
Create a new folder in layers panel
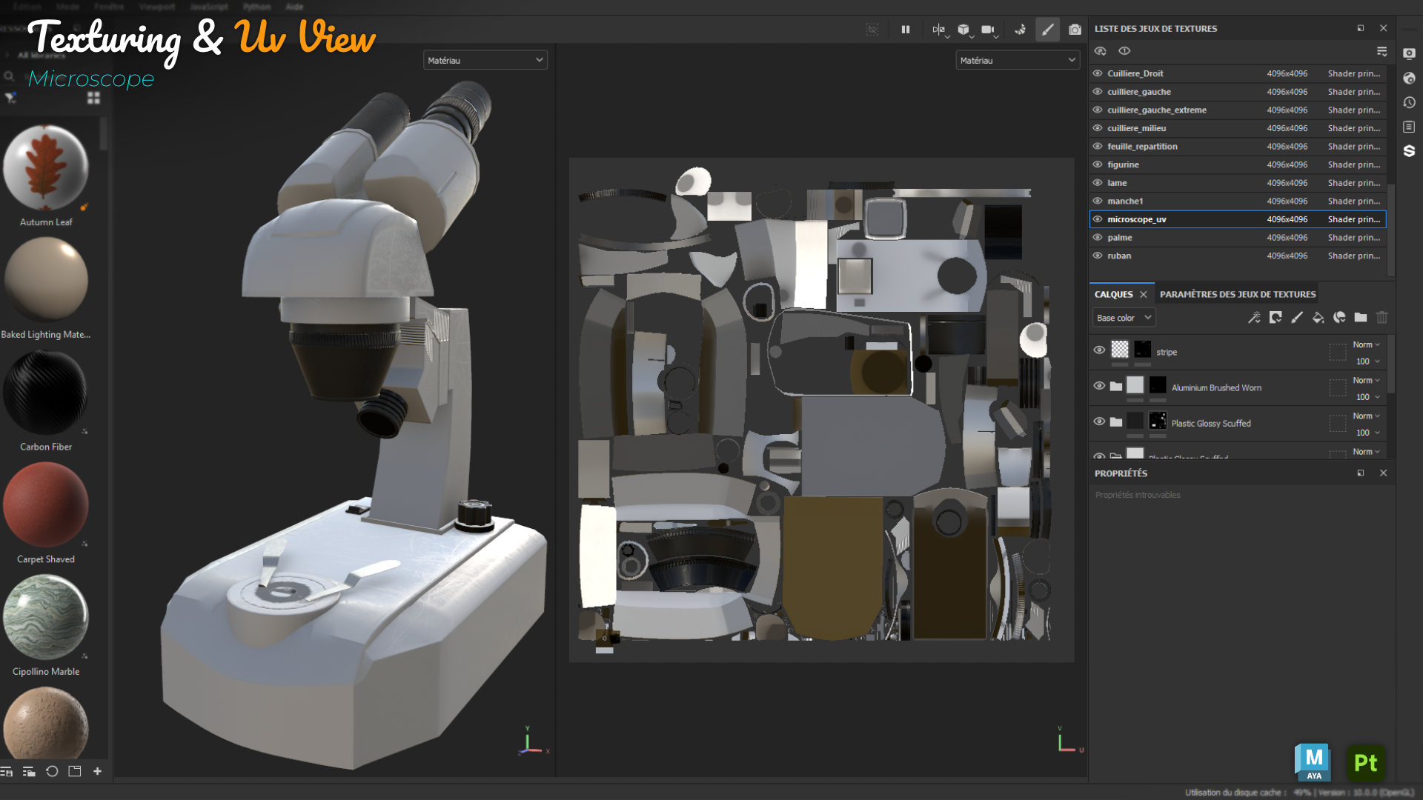pos(1360,318)
